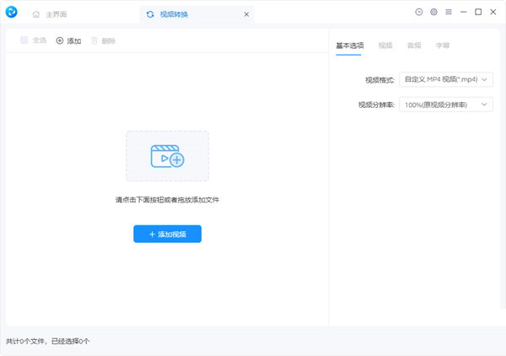Switch to the 音频 options tab

[x=413, y=45]
